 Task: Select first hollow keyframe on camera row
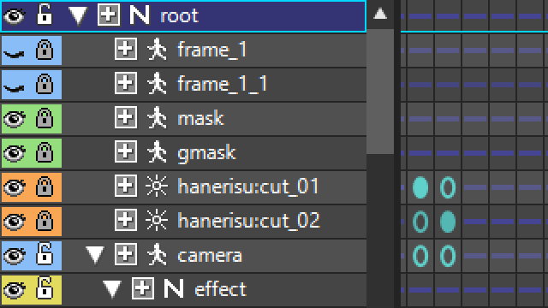pyautogui.click(x=420, y=256)
